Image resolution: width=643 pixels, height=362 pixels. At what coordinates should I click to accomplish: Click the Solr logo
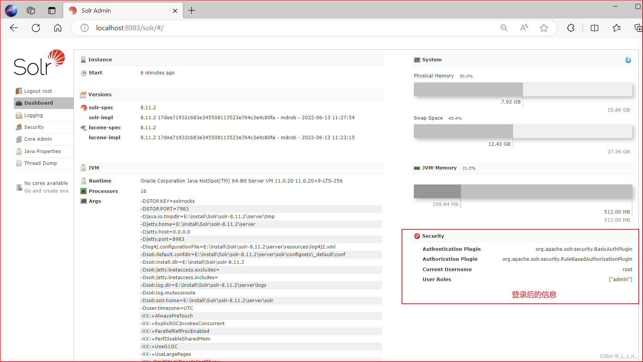(39, 63)
